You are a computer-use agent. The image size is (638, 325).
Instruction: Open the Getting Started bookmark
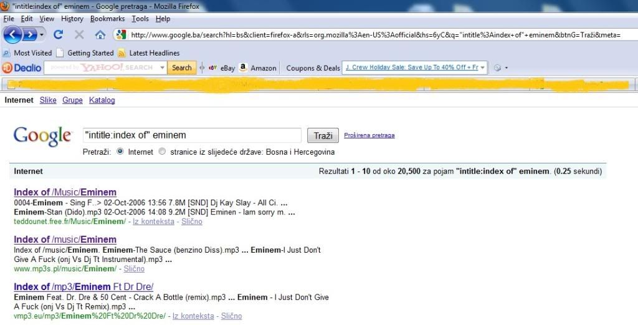[x=85, y=53]
